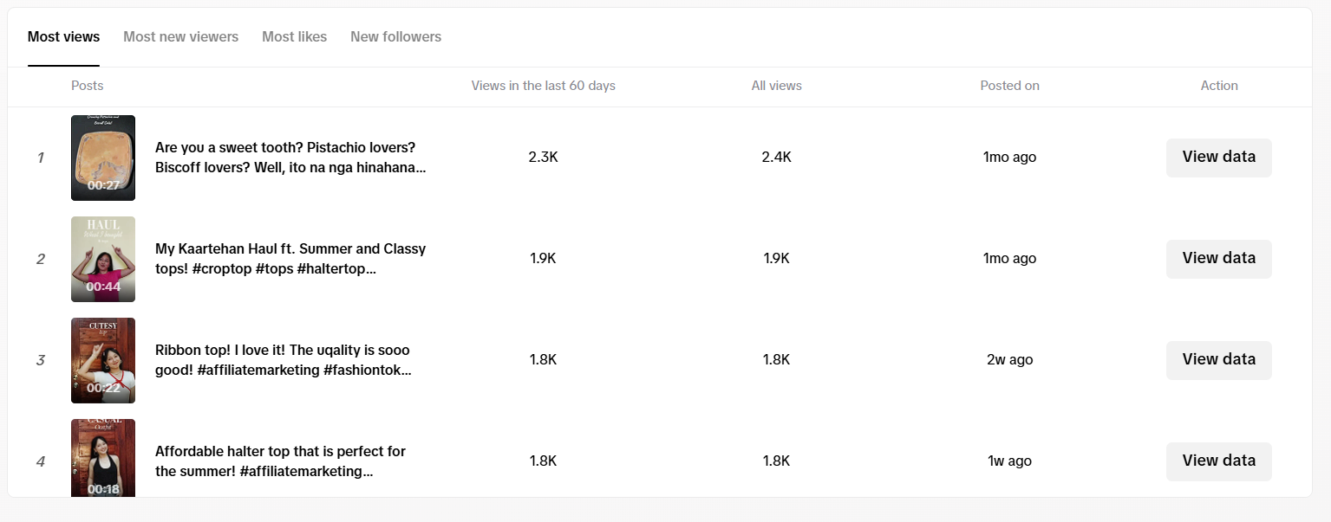
Task: Click the 'Posted on' column header
Action: (1009, 86)
